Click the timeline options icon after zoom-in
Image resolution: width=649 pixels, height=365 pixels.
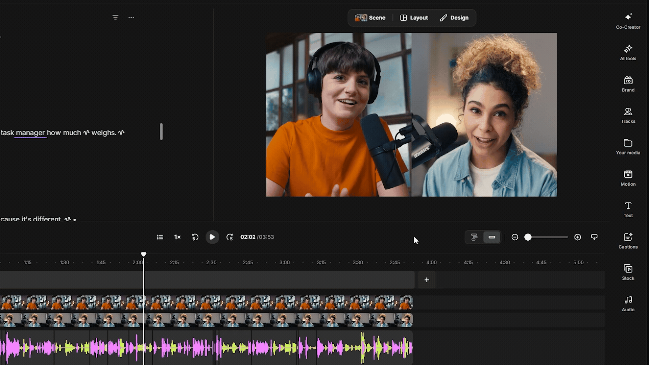pyautogui.click(x=594, y=237)
